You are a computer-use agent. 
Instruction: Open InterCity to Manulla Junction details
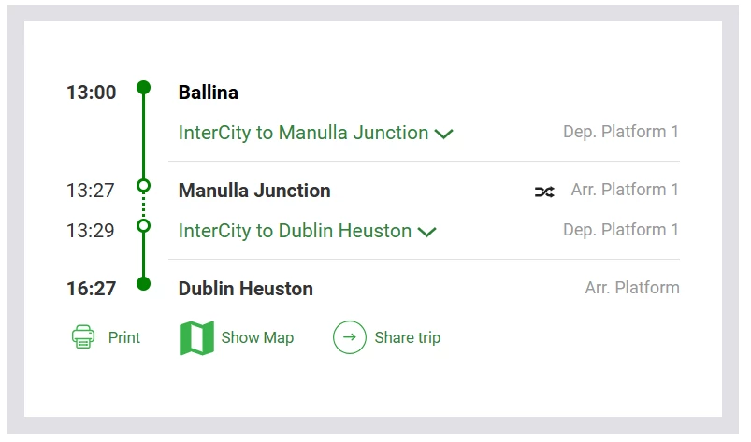coord(303,133)
